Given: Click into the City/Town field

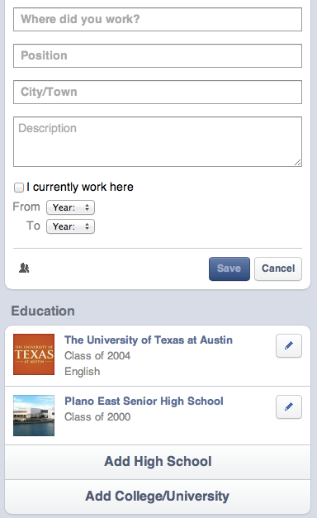Looking at the screenshot, I should pyautogui.click(x=158, y=93).
